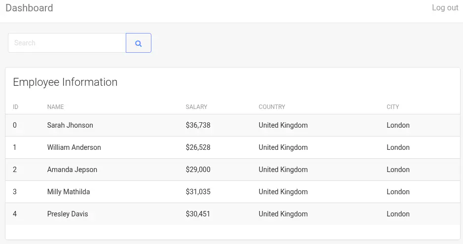Click the NAME column header
The image size is (463, 244).
pos(56,107)
